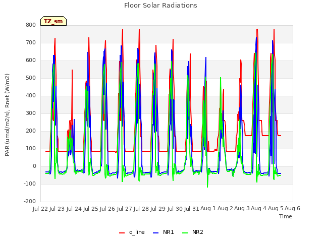Viewport: 323px width, 242px height.
Task: Click the Jul 22 x-axis date label
Action: (40, 209)
